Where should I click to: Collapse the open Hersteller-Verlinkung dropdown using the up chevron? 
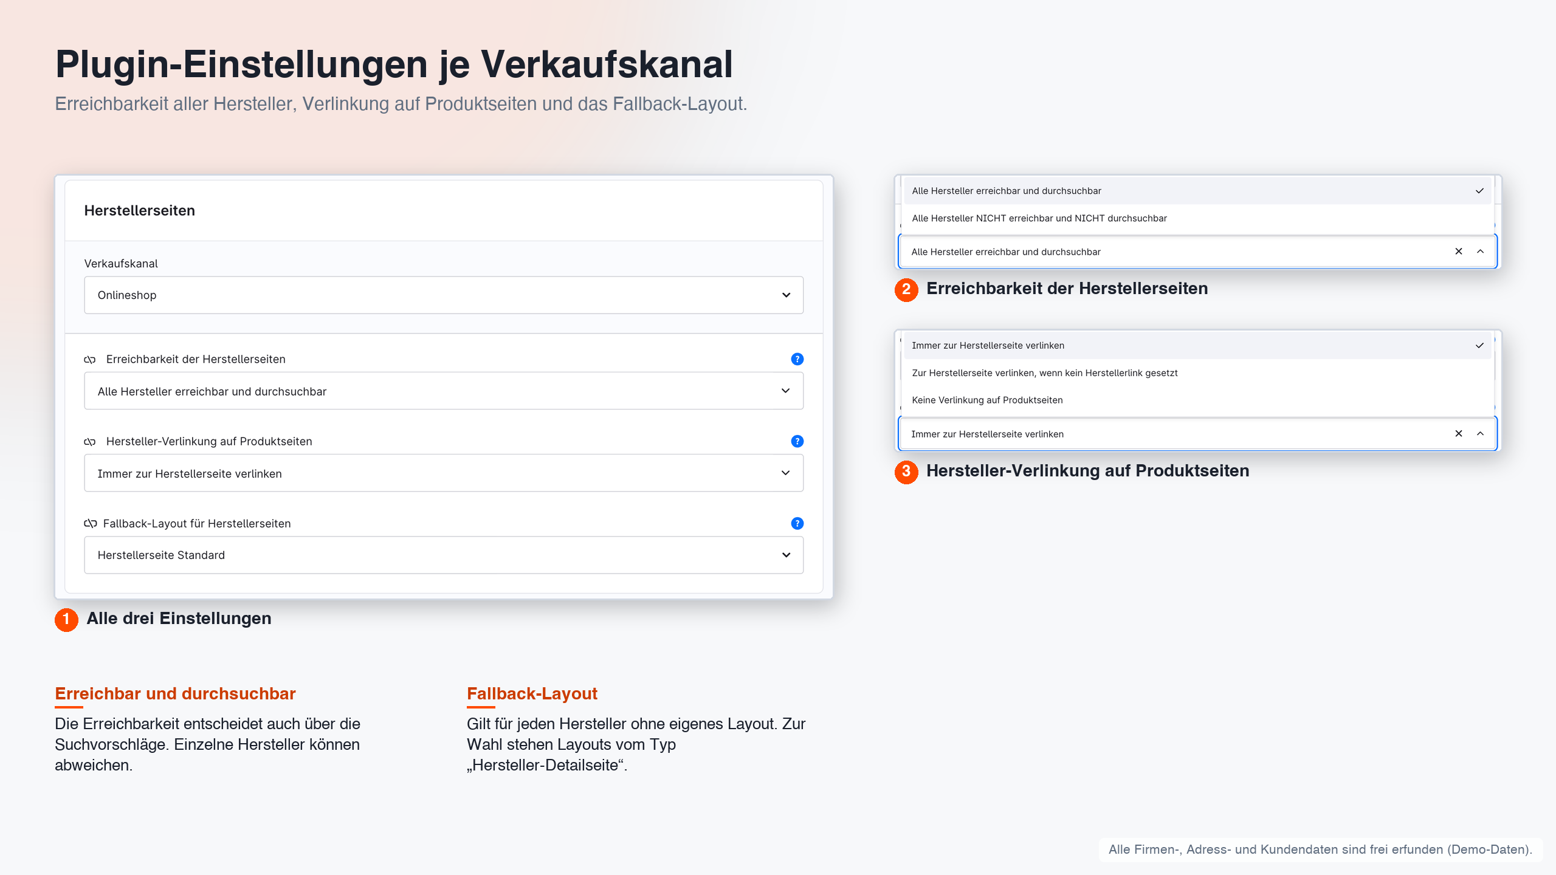point(1480,434)
